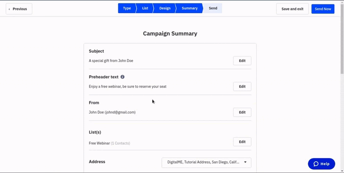344x173 pixels.
Task: Go to the List step
Action: coord(145,8)
